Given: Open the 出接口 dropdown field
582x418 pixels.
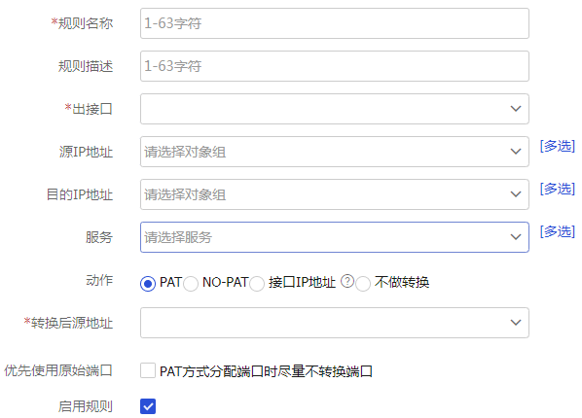Looking at the screenshot, I should (x=335, y=109).
